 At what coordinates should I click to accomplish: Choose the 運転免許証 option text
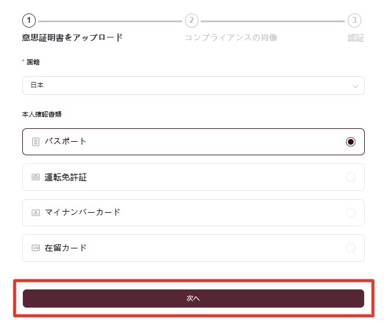point(66,178)
